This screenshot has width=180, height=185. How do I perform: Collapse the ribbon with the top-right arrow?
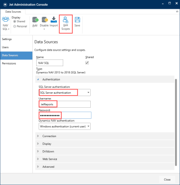177,12
